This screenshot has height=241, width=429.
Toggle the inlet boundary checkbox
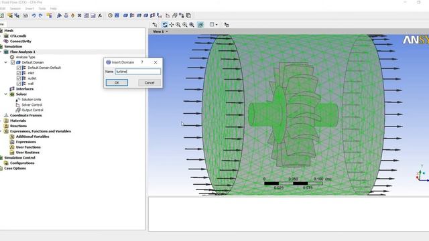(19, 73)
